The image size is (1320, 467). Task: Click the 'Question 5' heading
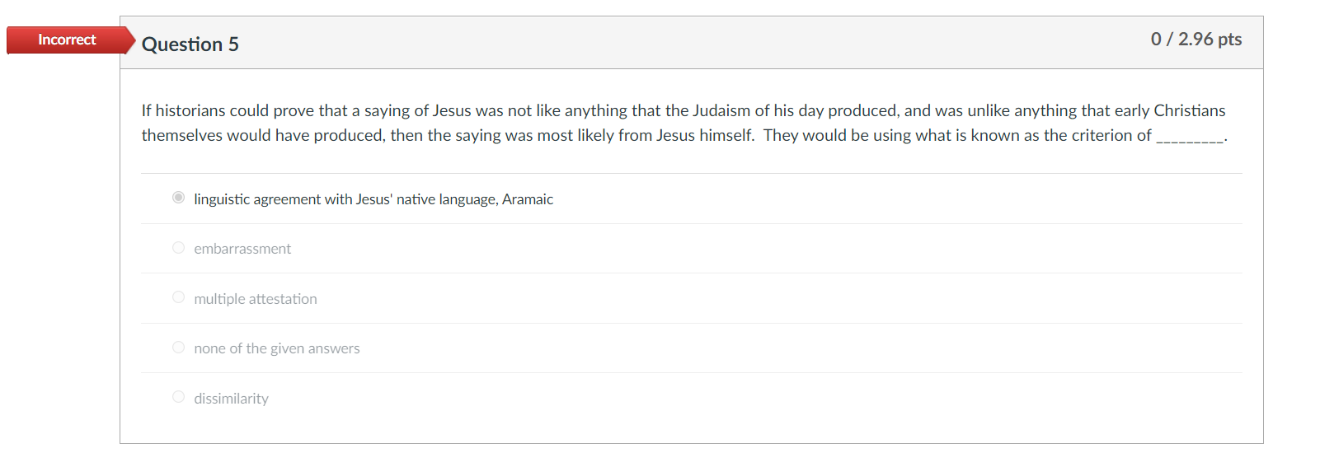click(190, 44)
